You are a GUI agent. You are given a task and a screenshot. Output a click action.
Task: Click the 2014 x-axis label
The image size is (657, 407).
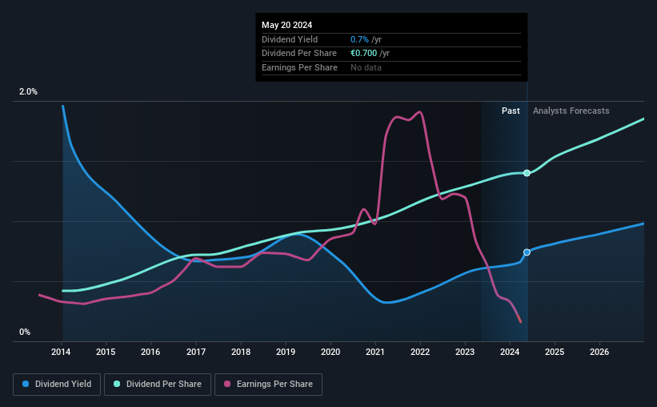tap(61, 352)
